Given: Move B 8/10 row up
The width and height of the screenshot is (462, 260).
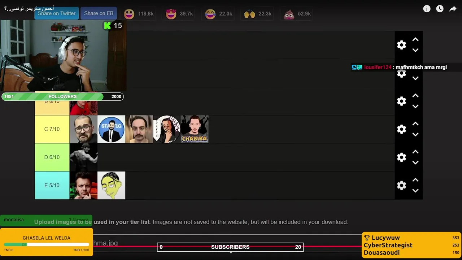Looking at the screenshot, I should [415, 96].
